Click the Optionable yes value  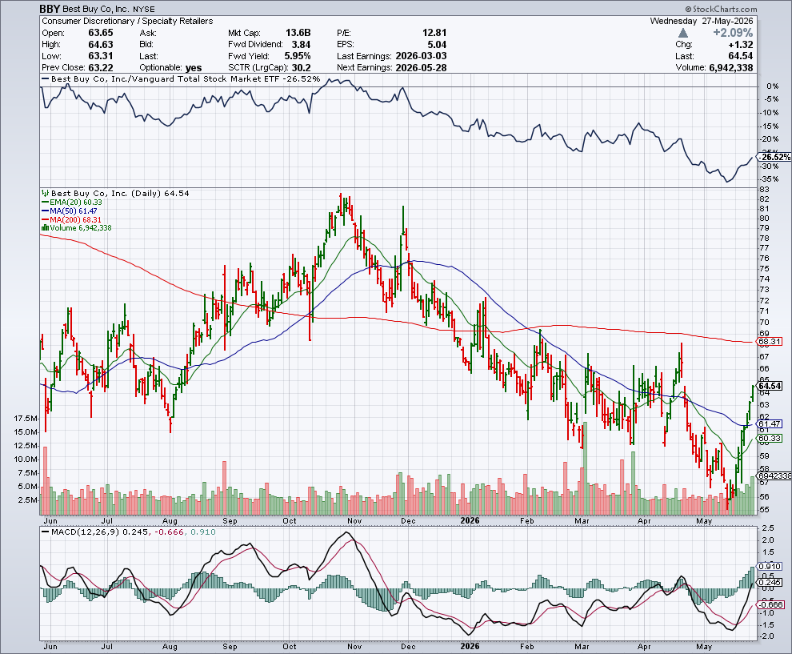click(194, 68)
